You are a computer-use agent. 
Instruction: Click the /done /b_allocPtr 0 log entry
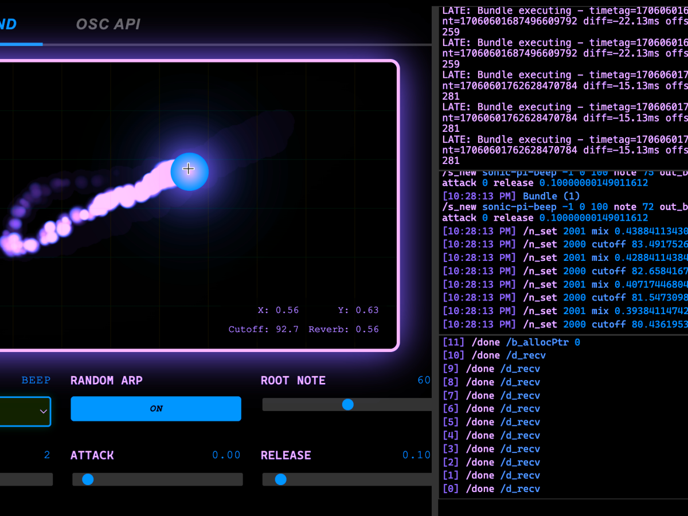point(511,342)
